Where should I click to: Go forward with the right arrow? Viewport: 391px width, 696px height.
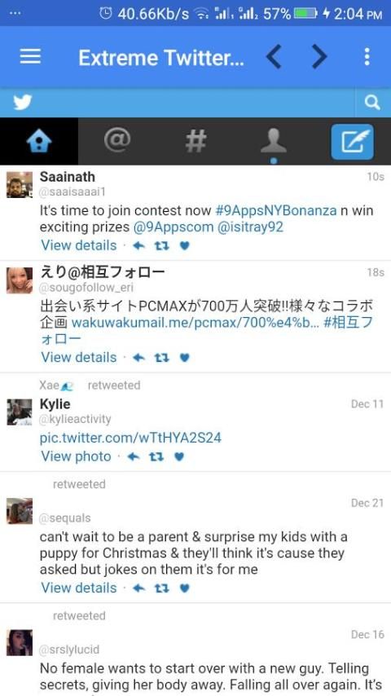319,57
